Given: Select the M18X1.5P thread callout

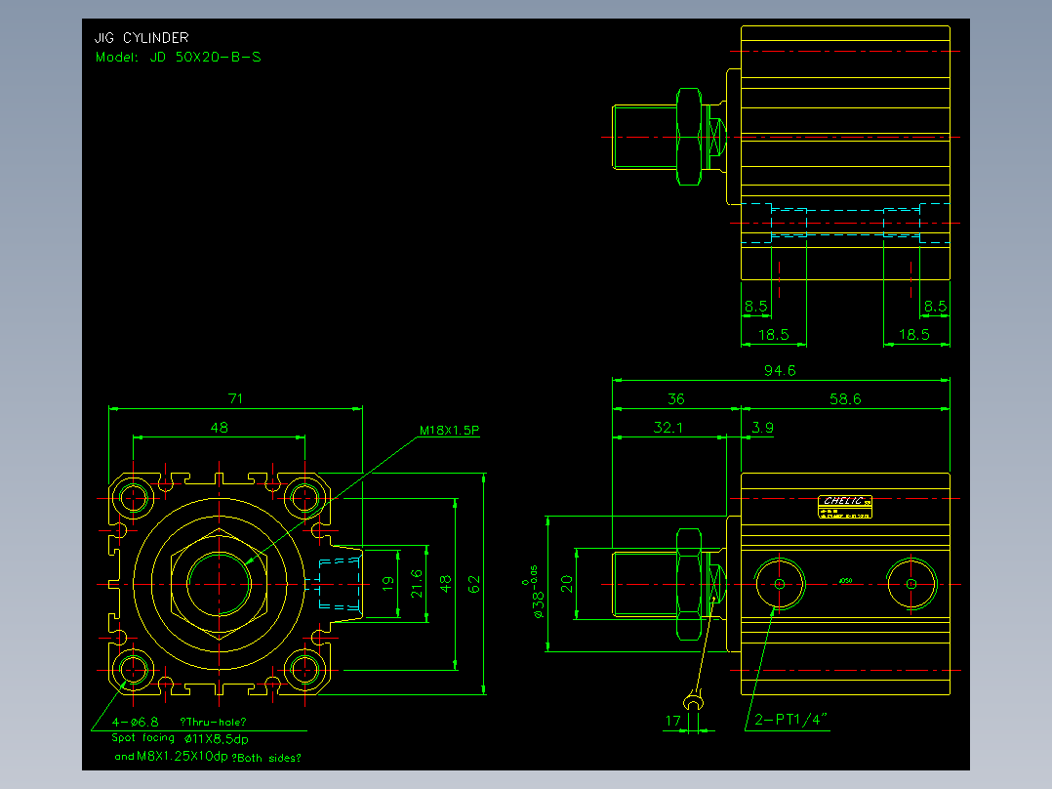Looking at the screenshot, I should coord(450,431).
